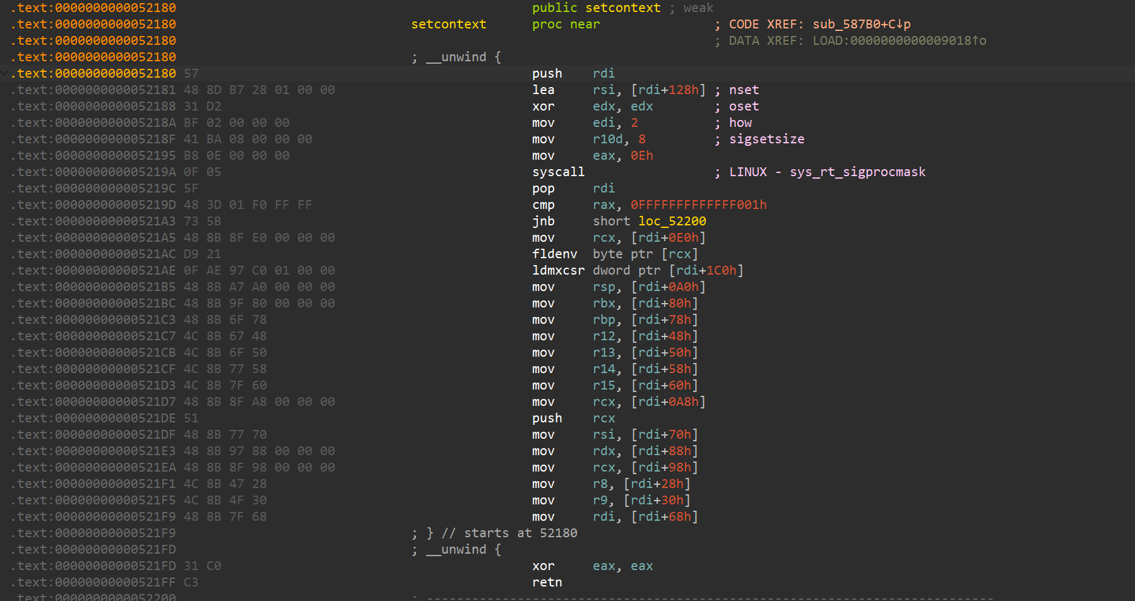Viewport: 1135px width, 601px height.
Task: Click the sigsetsize comment
Action: point(766,139)
